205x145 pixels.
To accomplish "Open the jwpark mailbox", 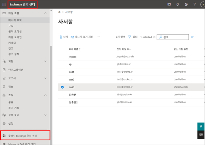I will tap(73, 57).
